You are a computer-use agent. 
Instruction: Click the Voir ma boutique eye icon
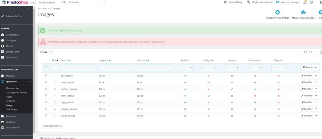pyautogui.click(x=278, y=2)
